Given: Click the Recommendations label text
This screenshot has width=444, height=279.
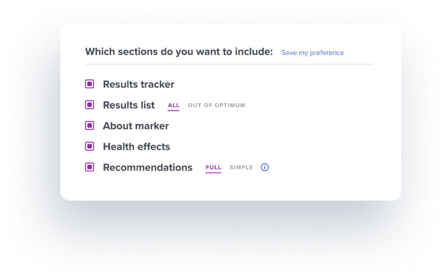Looking at the screenshot, I should (147, 167).
